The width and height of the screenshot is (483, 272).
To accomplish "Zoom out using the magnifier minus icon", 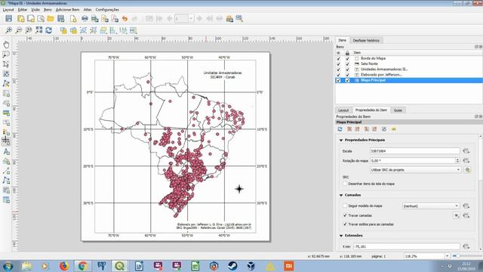I will pyautogui.click(x=18, y=30).
